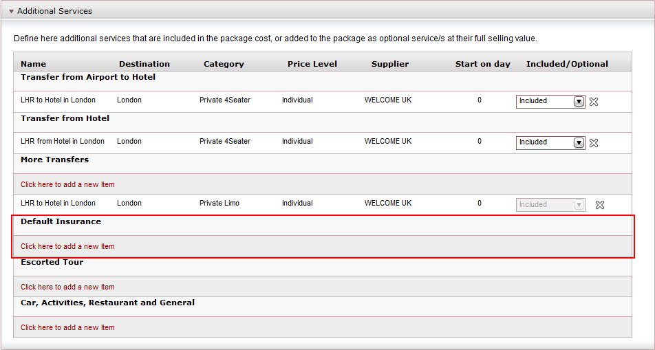Click the Included/Optional column header

pyautogui.click(x=567, y=64)
